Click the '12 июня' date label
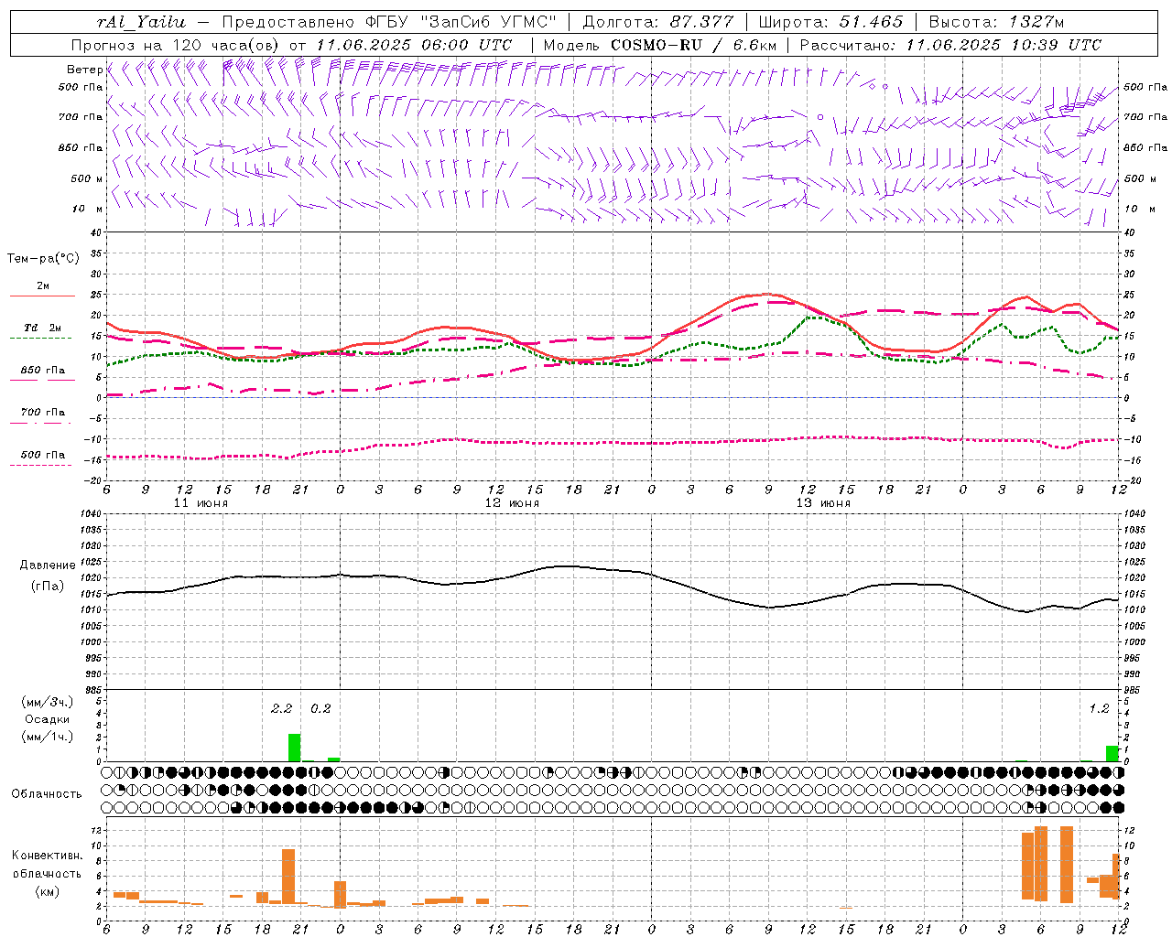This screenshot has height=937, width=1172. [x=512, y=502]
